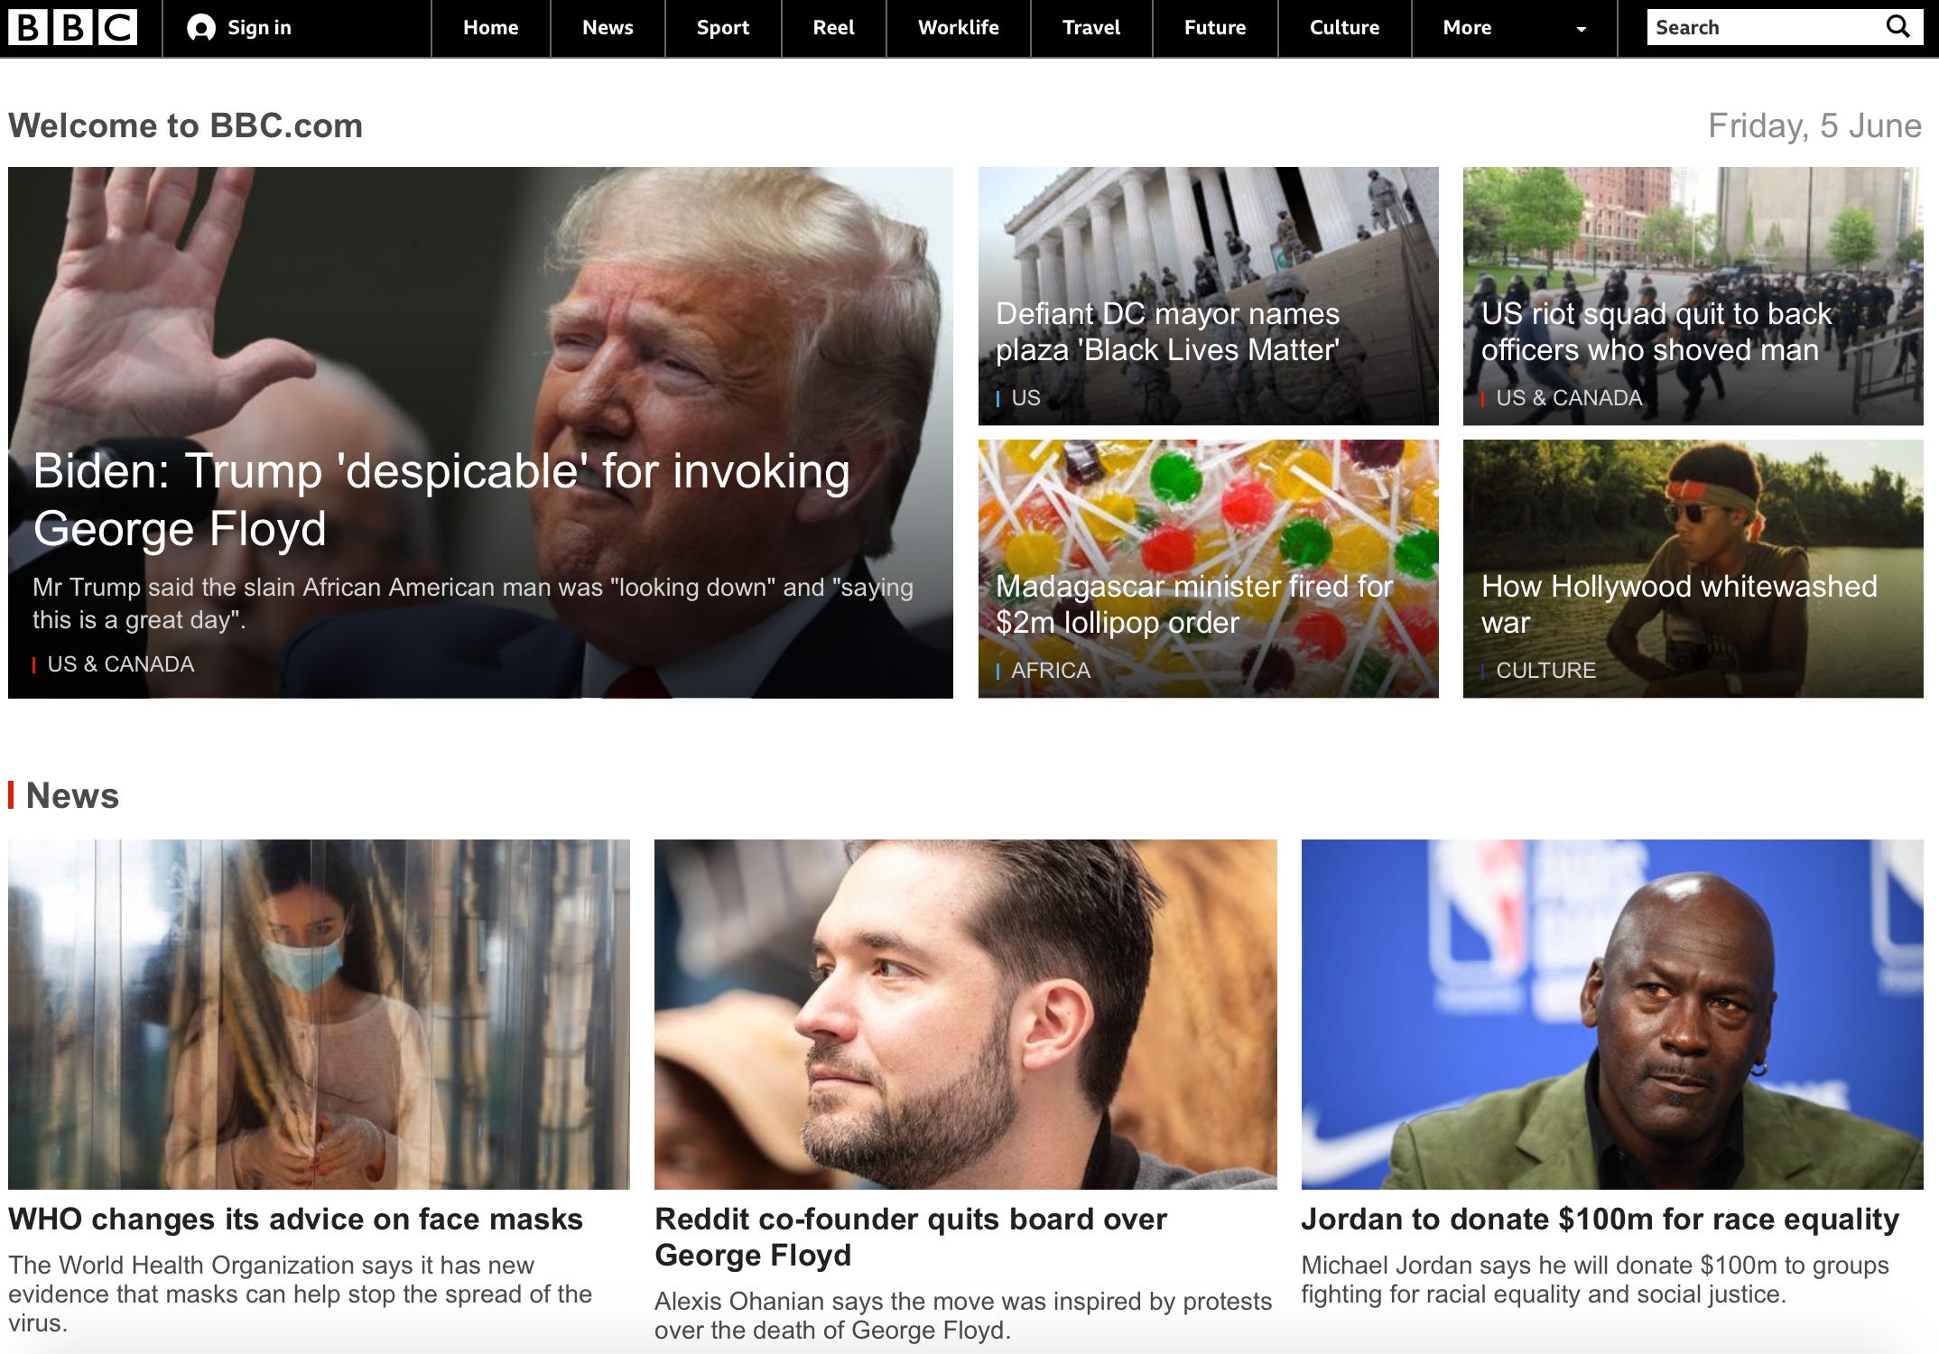Click the search magnifying glass icon
This screenshot has width=1939, height=1354.
tap(1897, 27)
